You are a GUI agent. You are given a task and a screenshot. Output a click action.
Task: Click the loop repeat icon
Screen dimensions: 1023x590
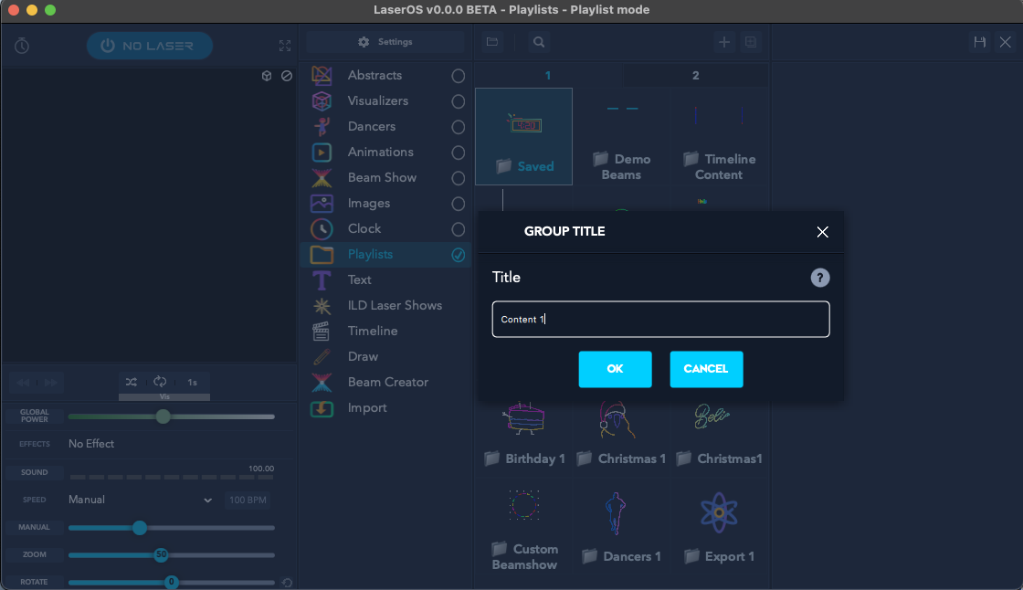pos(160,382)
